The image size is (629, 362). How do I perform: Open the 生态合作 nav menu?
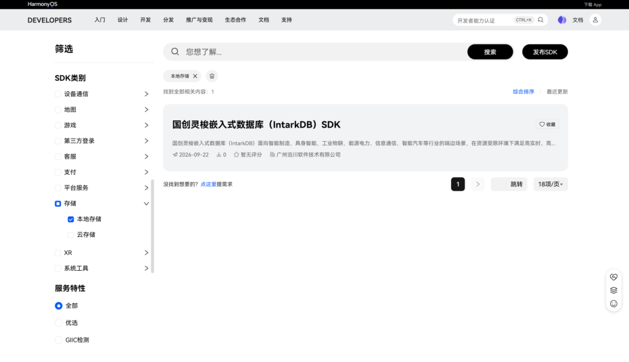tap(235, 20)
